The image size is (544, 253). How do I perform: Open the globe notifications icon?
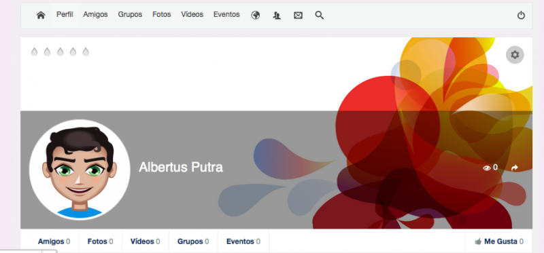point(256,15)
